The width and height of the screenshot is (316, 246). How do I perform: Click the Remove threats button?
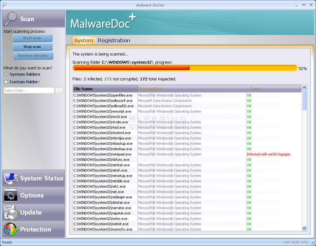(x=33, y=56)
